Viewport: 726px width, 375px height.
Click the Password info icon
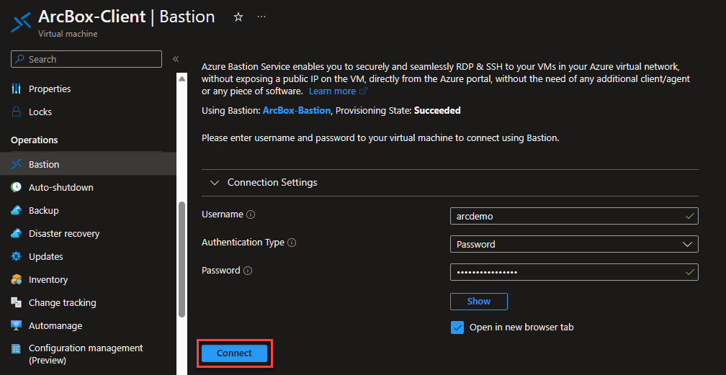(x=248, y=271)
